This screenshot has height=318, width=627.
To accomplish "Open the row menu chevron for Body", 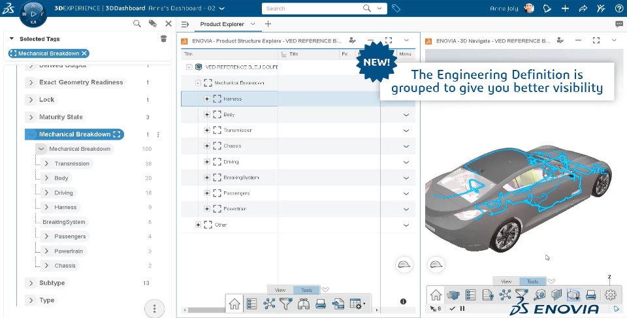I will point(406,115).
